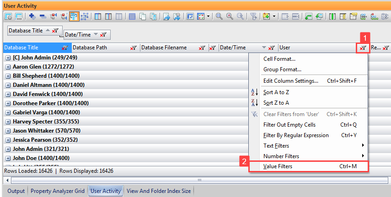Expand the Harvey Specter group row
391x197 pixels.
click(8, 122)
